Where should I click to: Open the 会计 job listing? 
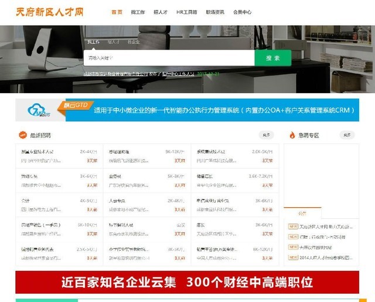click(x=25, y=200)
